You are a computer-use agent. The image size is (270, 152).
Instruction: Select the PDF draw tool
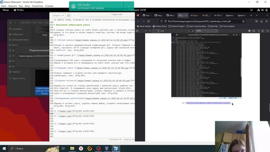click(262, 31)
